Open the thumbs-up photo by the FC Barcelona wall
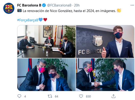This screenshot has height=100, width=135. coord(105,42)
